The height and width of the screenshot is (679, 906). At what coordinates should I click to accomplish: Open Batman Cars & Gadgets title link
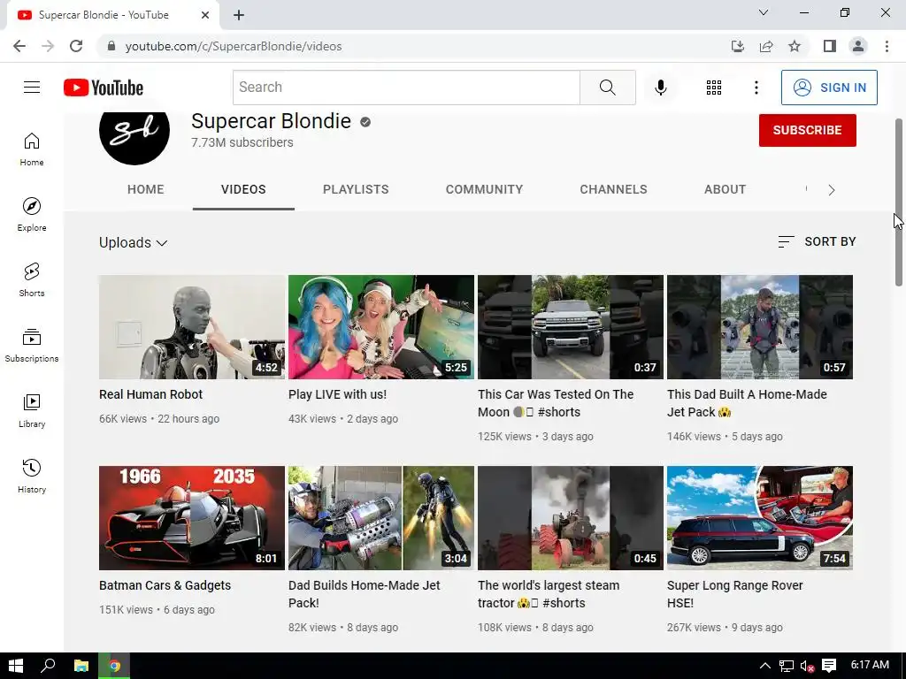click(x=165, y=585)
